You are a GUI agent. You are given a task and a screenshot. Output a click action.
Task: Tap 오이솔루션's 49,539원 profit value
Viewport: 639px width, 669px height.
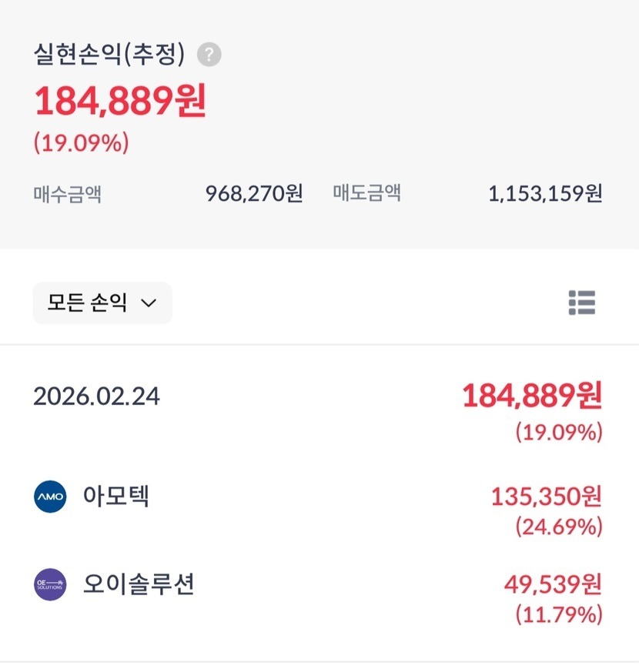553,584
